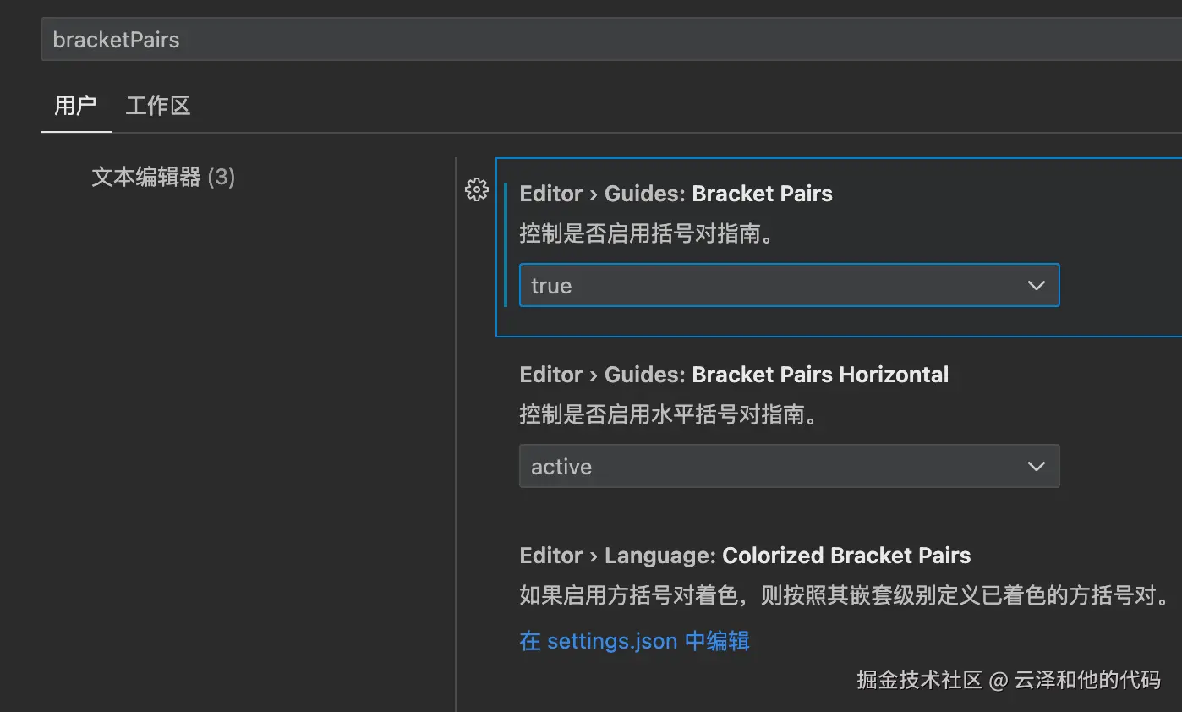Focus the bracketPairs search field
Image resolution: width=1182 pixels, height=712 pixels.
pos(592,40)
